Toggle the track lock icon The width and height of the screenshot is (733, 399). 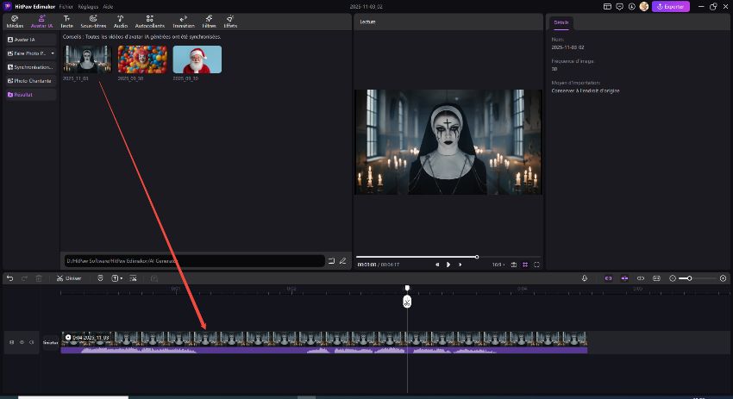(11, 342)
